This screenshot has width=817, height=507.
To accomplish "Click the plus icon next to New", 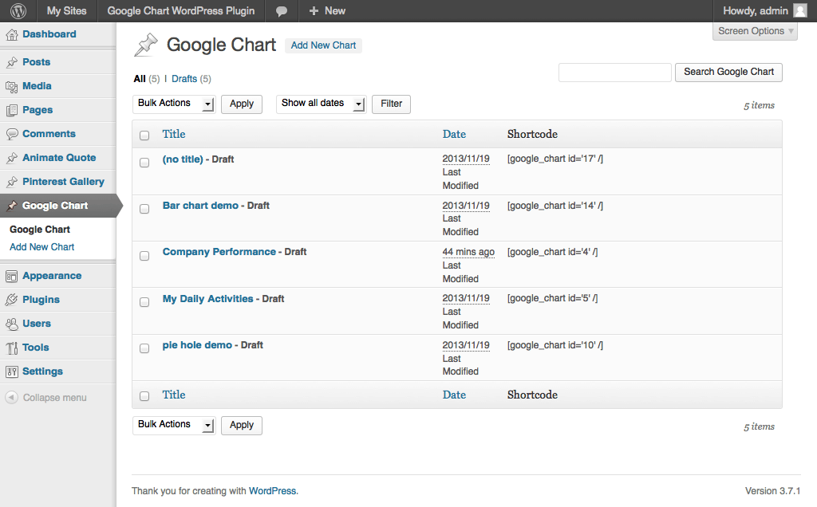I will coord(314,11).
